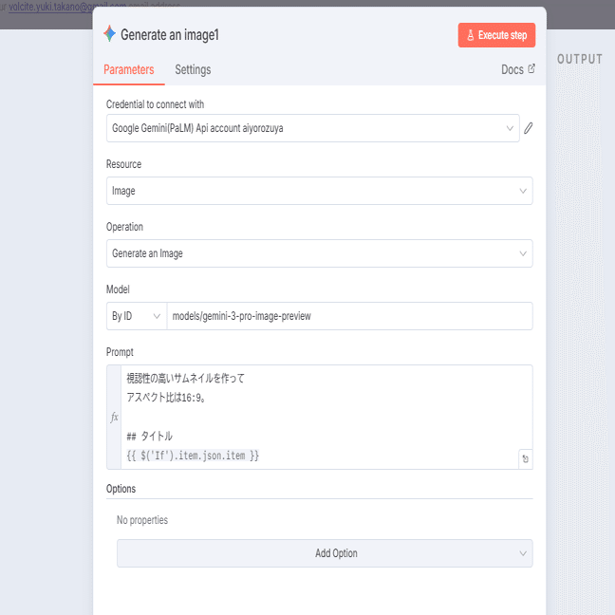
Task: Click the flask icon on Execute step
Action: pos(471,35)
